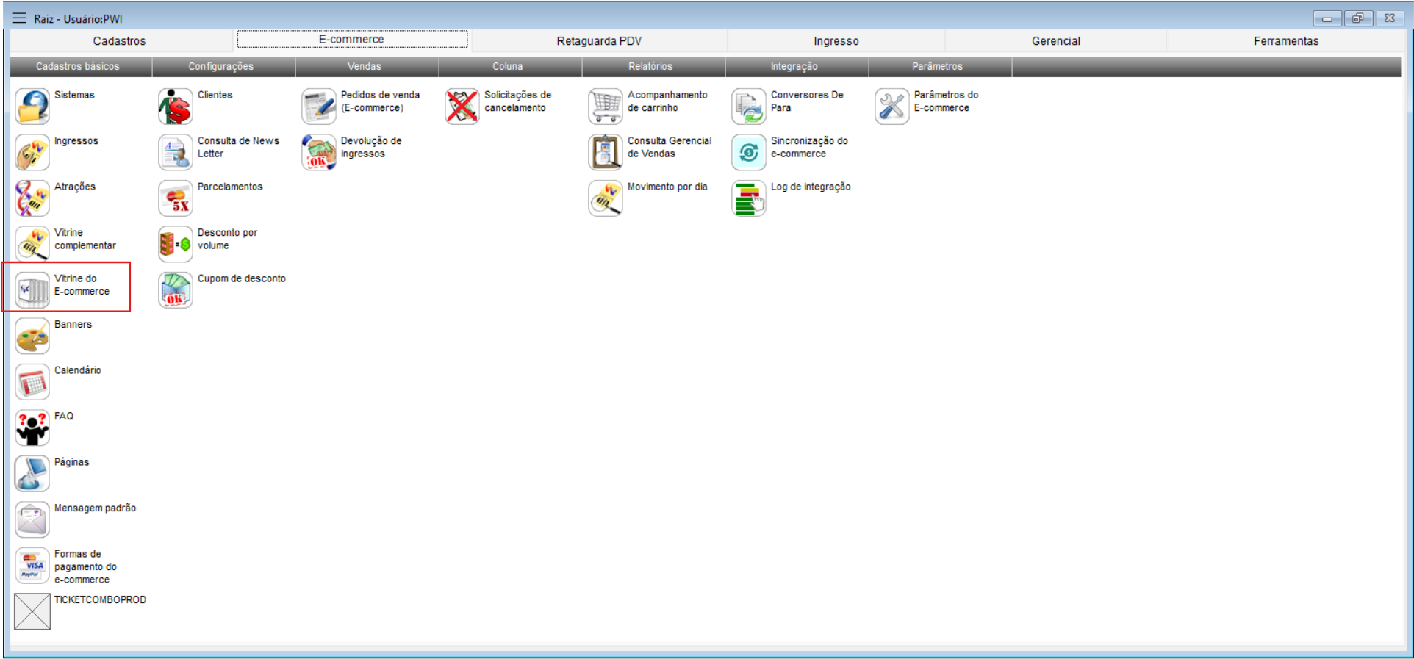The width and height of the screenshot is (1414, 659).
Task: Select the Gerencial tab
Action: (1055, 41)
